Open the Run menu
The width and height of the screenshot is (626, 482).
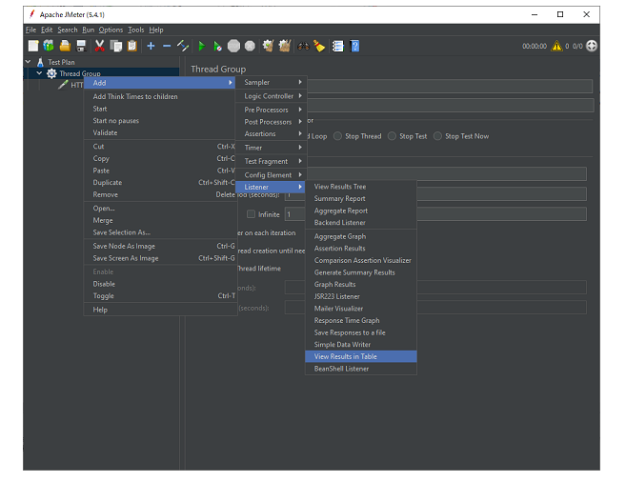click(89, 30)
